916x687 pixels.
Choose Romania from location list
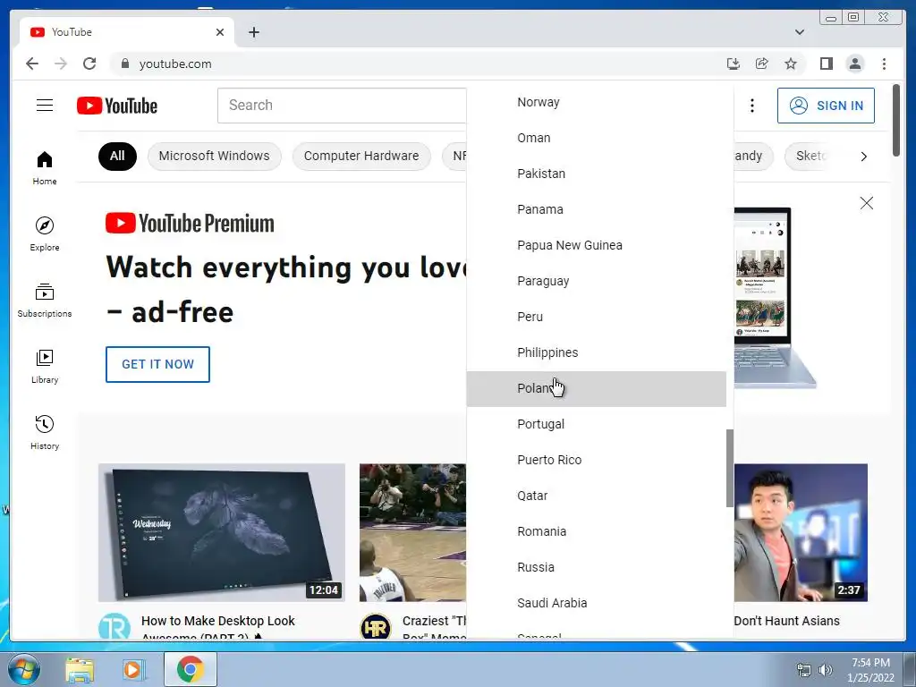[x=596, y=531]
